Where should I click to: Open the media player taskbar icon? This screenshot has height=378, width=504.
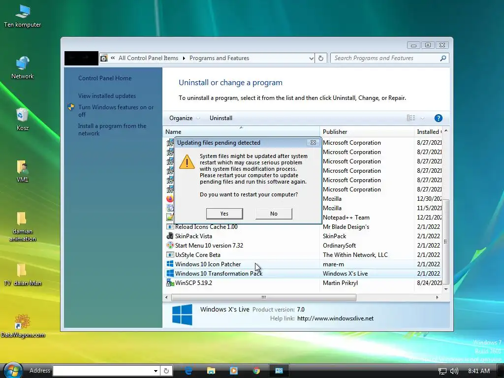tap(234, 371)
